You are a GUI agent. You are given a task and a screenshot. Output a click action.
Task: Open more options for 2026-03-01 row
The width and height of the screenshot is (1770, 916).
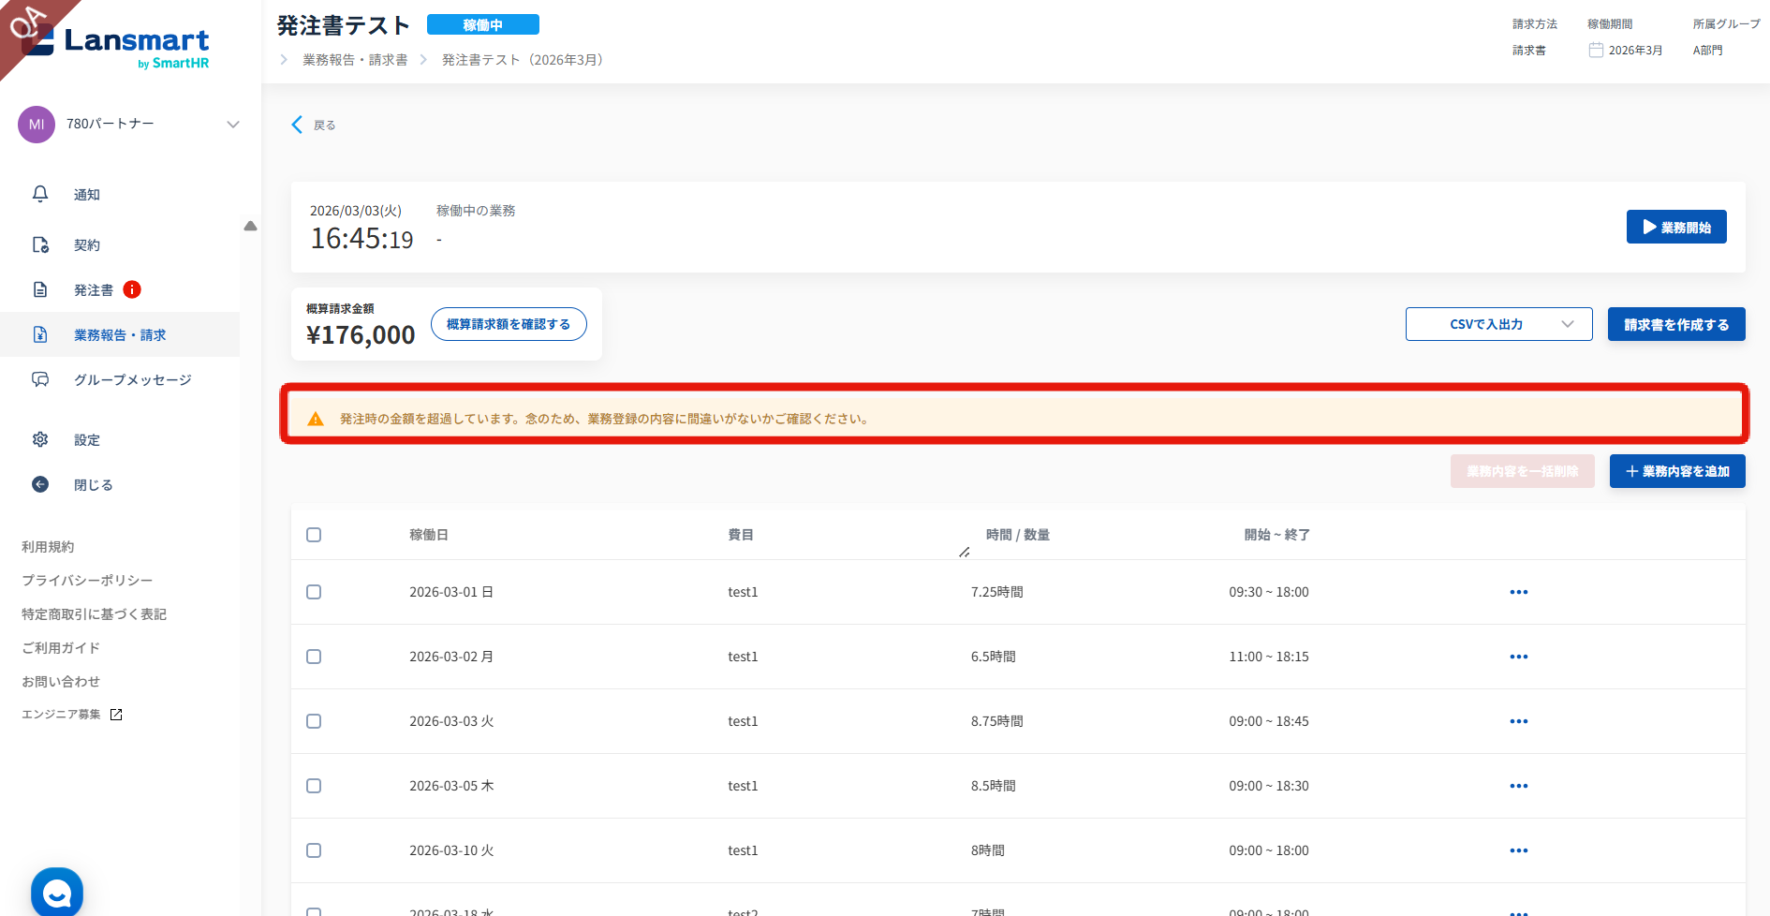[x=1519, y=592]
